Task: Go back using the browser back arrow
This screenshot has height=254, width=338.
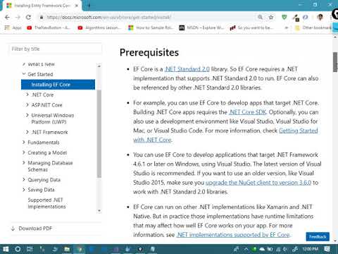Action: tap(7, 17)
